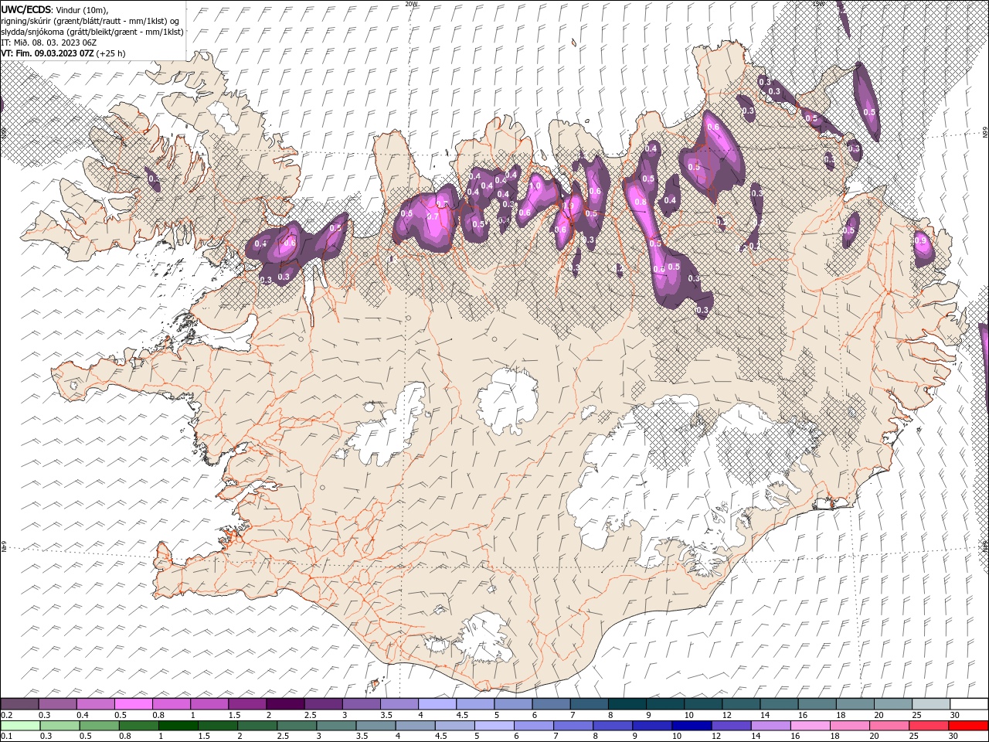Select the bright red swatch after 30, lower legend
The height and width of the screenshot is (742, 989).
coord(967,726)
